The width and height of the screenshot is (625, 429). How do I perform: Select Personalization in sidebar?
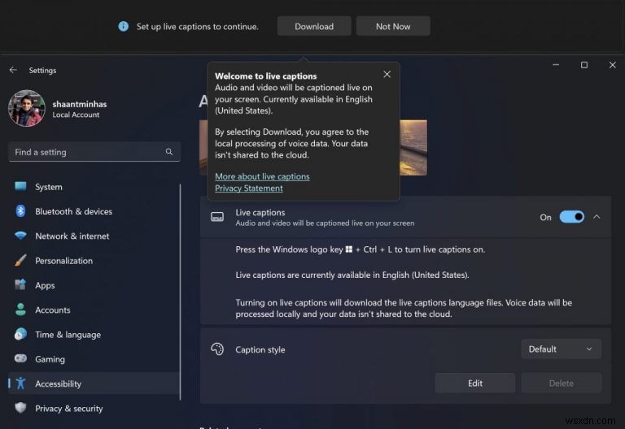pos(94,261)
